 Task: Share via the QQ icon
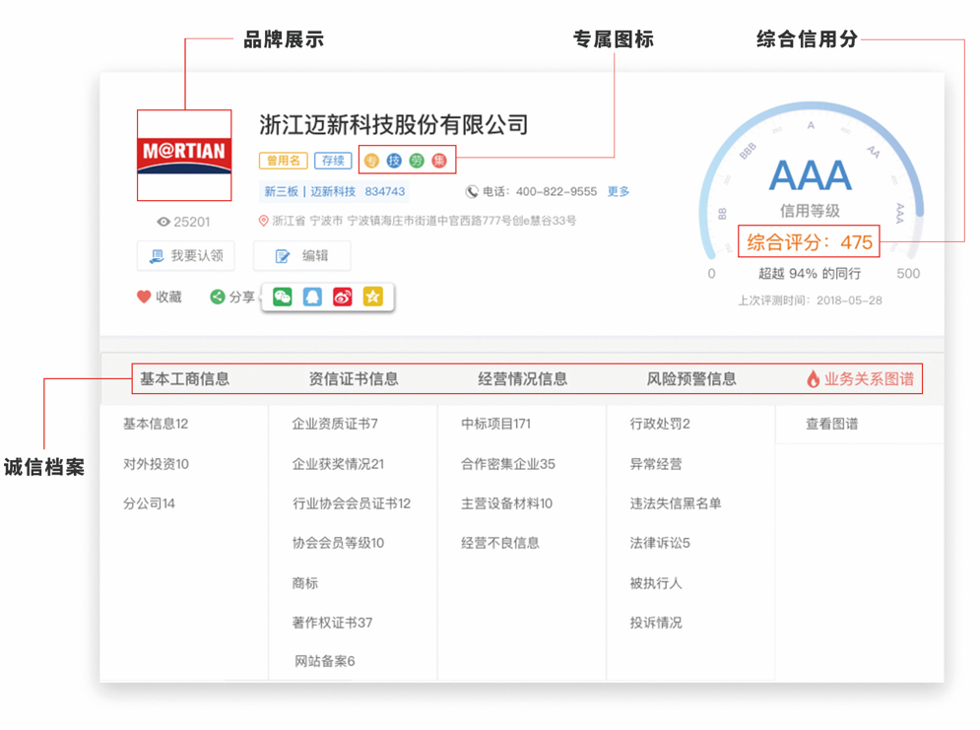312,297
